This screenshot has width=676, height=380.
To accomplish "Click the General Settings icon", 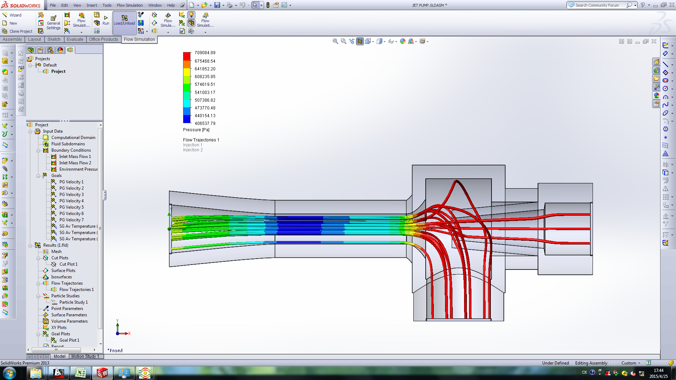I will tap(53, 23).
